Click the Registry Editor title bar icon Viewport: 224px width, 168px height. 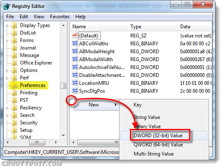click(x=7, y=6)
